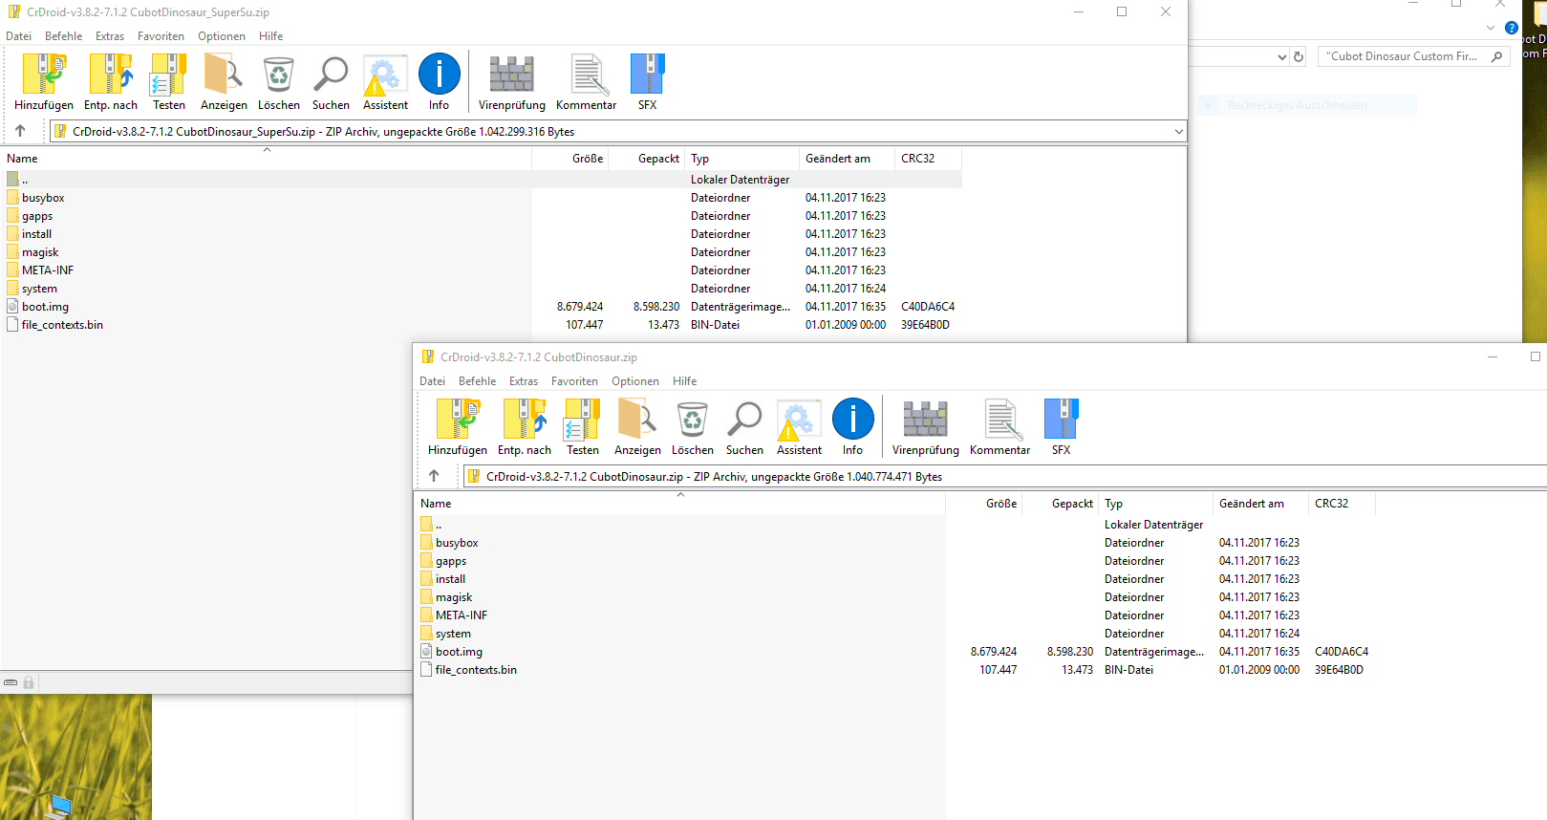
Task: Expand address path dropdown in SuperSu window
Action: click(1178, 132)
